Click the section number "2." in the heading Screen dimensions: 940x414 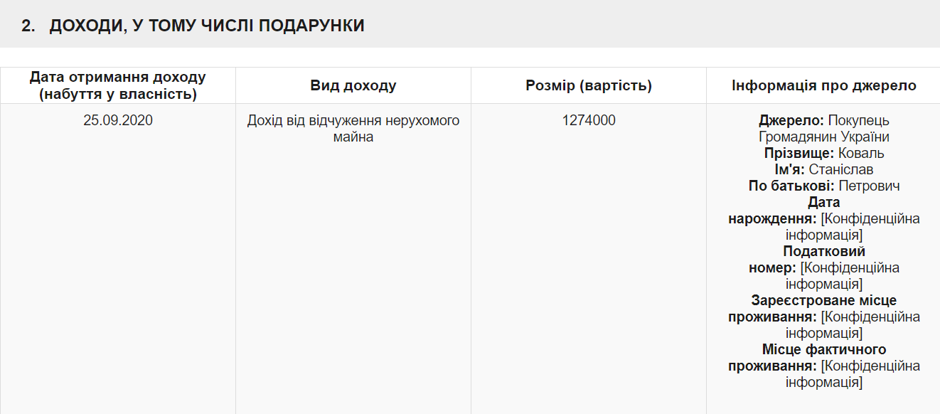pyautogui.click(x=28, y=26)
